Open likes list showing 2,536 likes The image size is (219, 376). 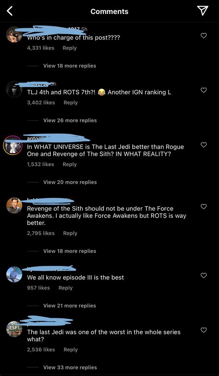(41, 350)
